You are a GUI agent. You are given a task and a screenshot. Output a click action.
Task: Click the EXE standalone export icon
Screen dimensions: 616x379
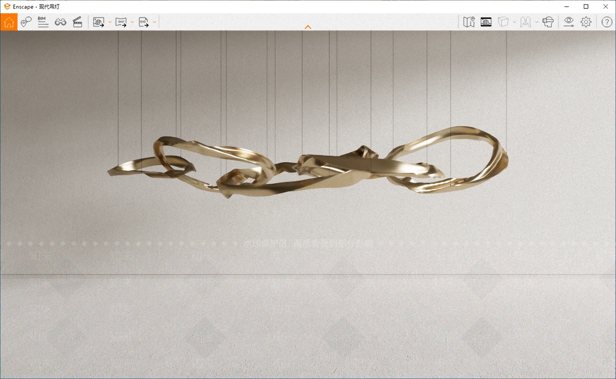[144, 22]
